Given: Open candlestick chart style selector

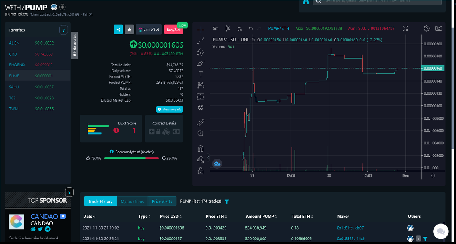Looking at the screenshot, I should tap(228, 28).
